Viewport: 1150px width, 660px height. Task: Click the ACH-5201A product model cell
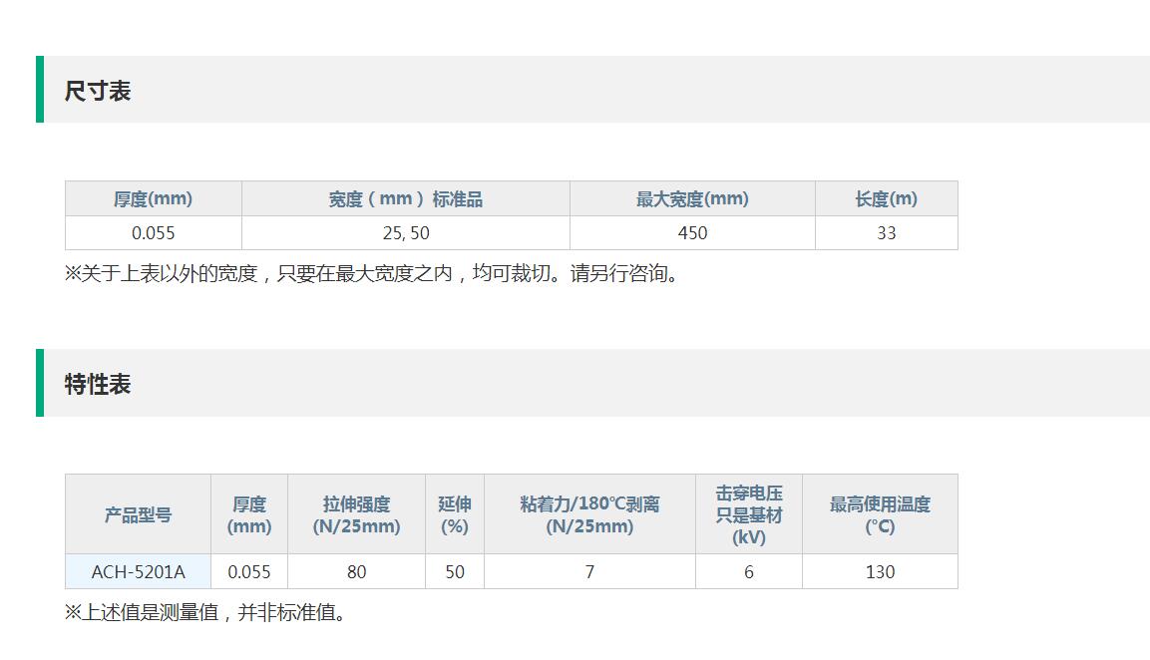[x=138, y=571]
